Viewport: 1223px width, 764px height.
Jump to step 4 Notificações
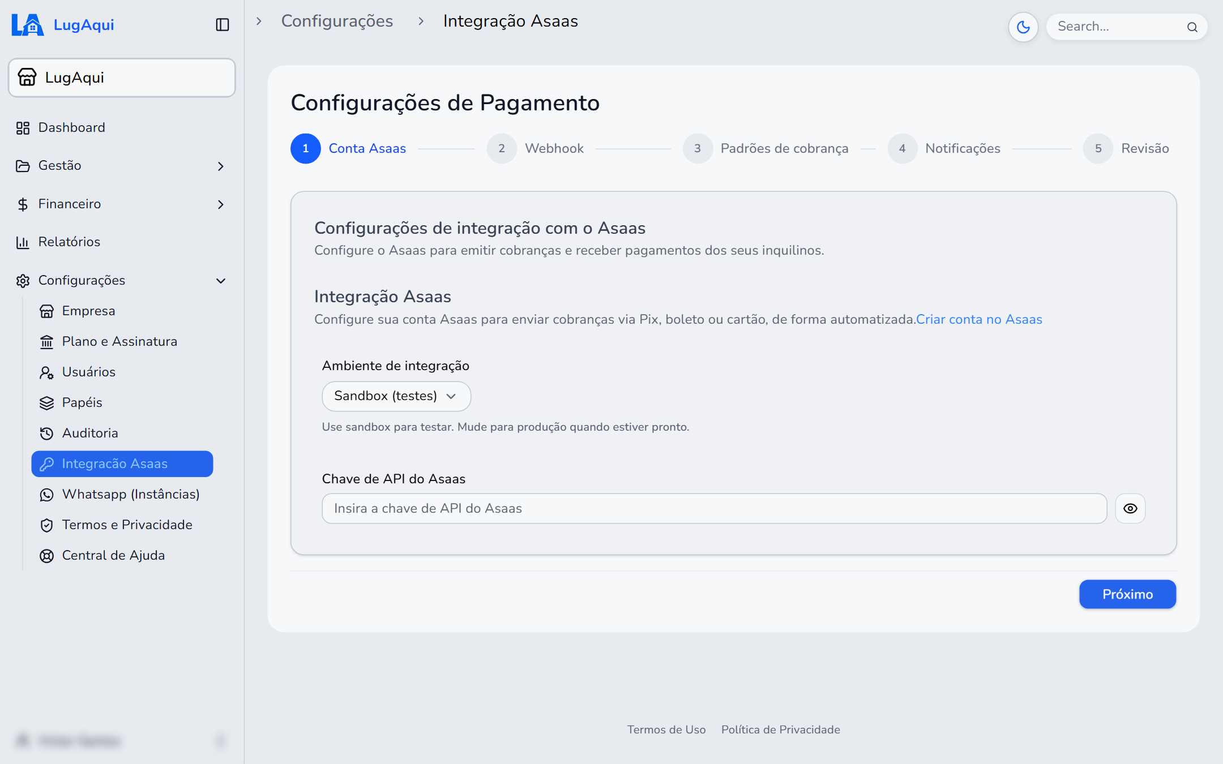tap(944, 148)
